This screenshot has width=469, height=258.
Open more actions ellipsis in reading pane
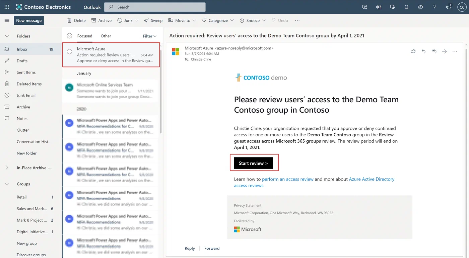click(x=455, y=51)
